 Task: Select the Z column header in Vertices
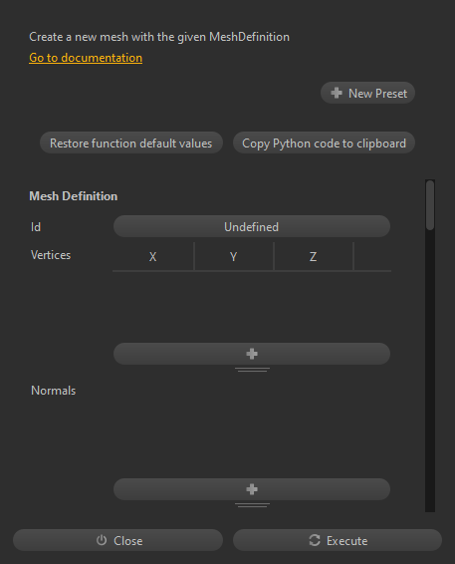click(314, 256)
